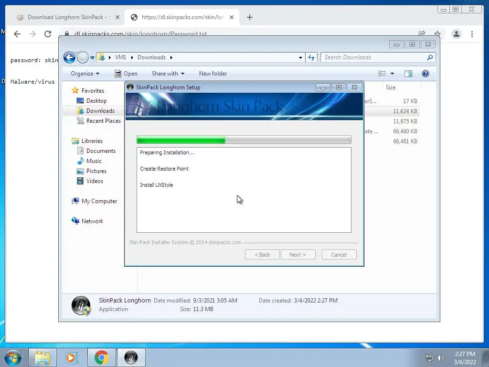Switch to dl.skinpacks.com browser tab
The image size is (489, 367).
tap(181, 17)
